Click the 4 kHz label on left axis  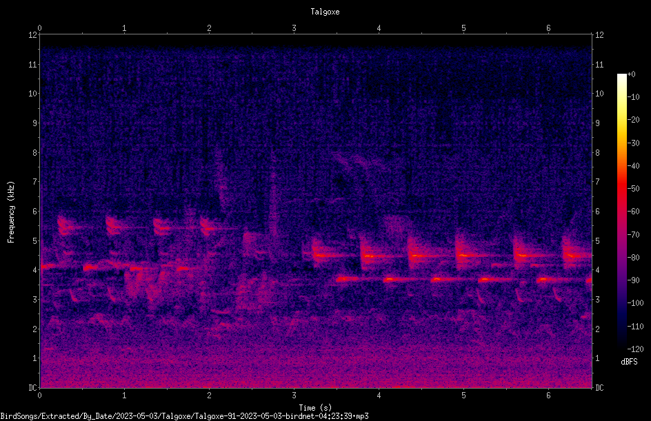(35, 270)
